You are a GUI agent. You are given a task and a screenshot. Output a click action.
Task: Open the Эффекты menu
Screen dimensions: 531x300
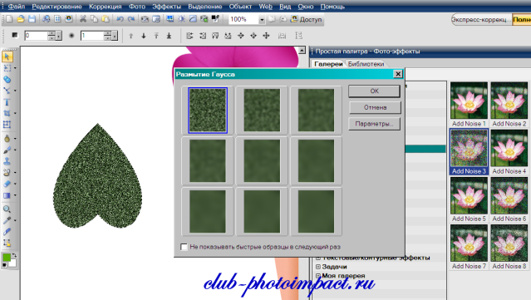pyautogui.click(x=166, y=7)
